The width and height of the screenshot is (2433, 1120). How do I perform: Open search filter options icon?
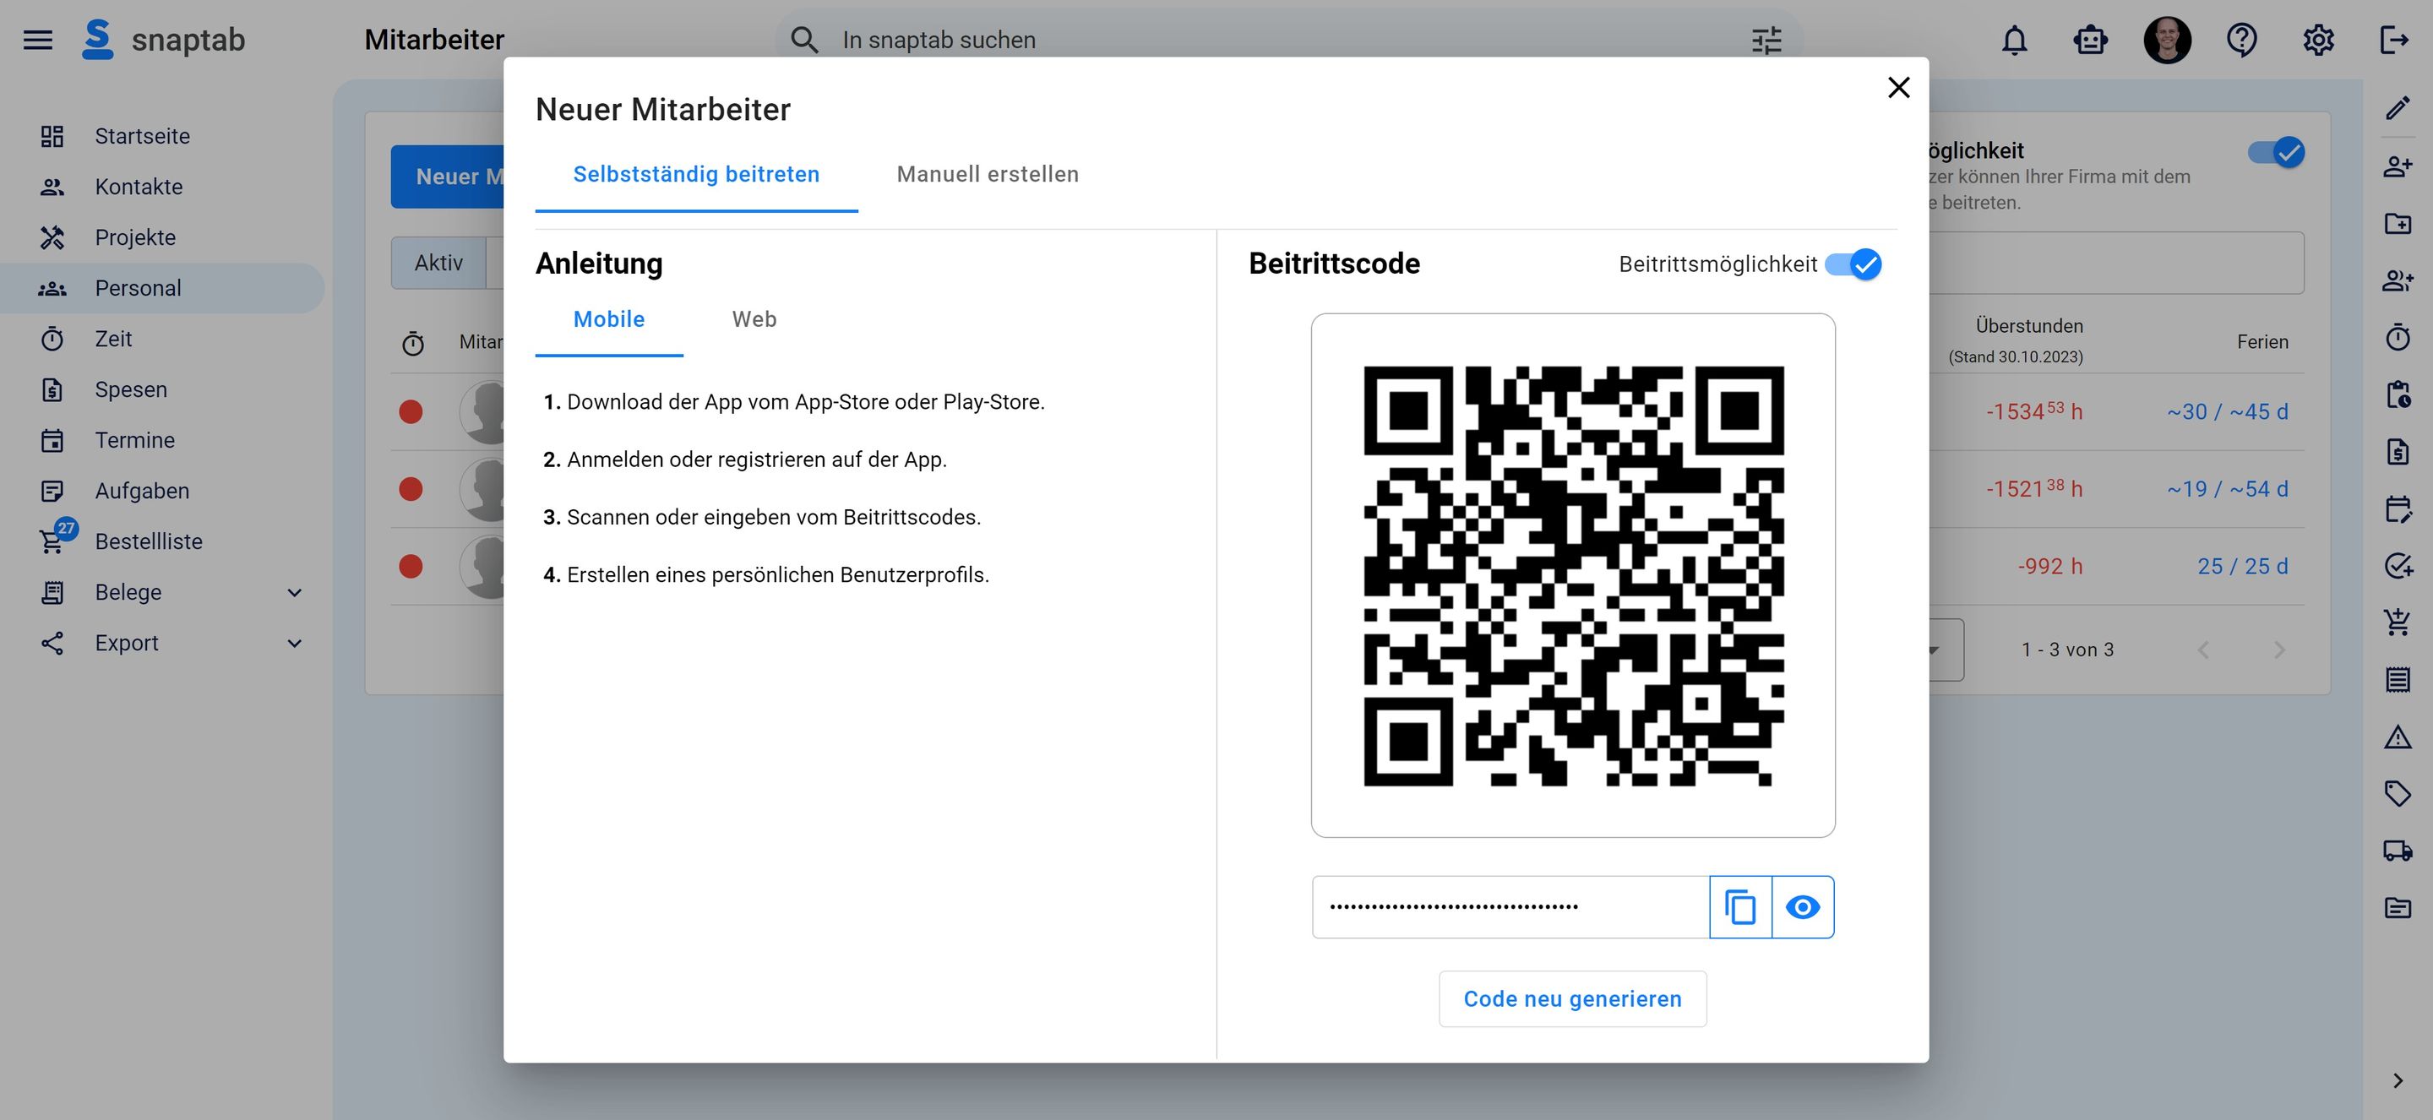pyautogui.click(x=1766, y=40)
